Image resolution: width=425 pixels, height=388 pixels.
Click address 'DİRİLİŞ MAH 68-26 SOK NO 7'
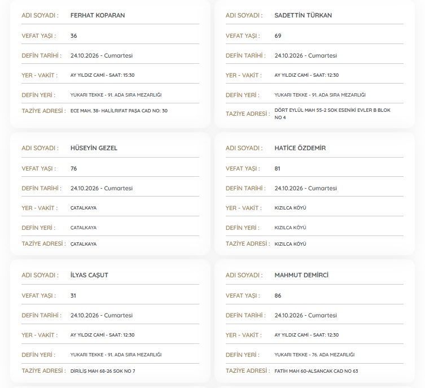tap(103, 371)
